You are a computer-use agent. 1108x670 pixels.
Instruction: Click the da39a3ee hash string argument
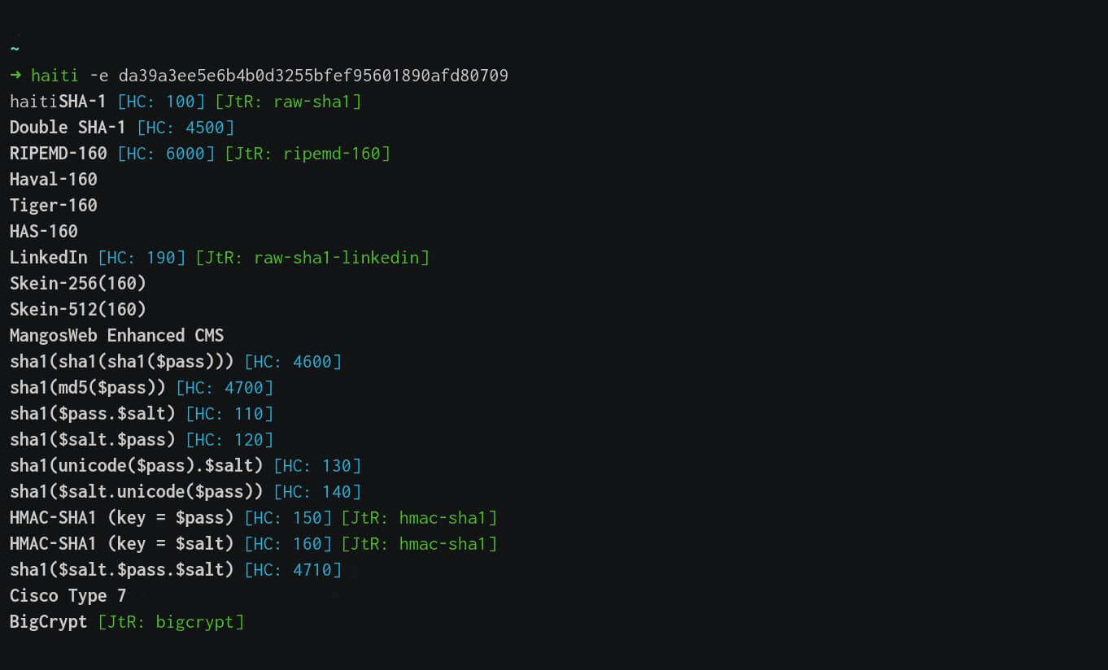click(x=313, y=76)
